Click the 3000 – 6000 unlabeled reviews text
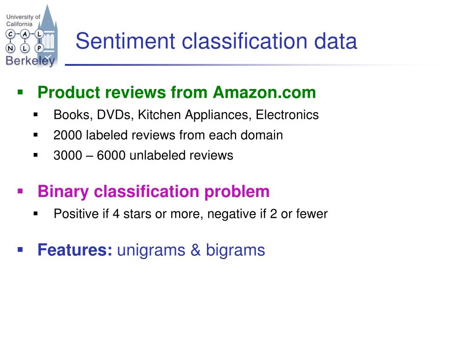This screenshot has height=356, width=475. coord(143,155)
